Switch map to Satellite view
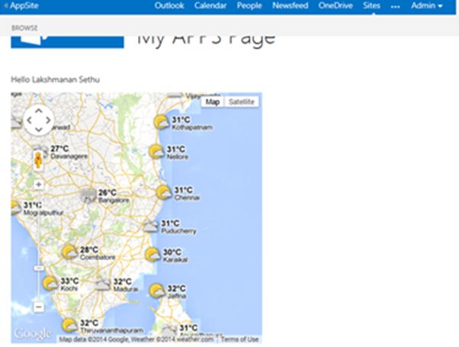The height and width of the screenshot is (347, 459). pos(242,102)
